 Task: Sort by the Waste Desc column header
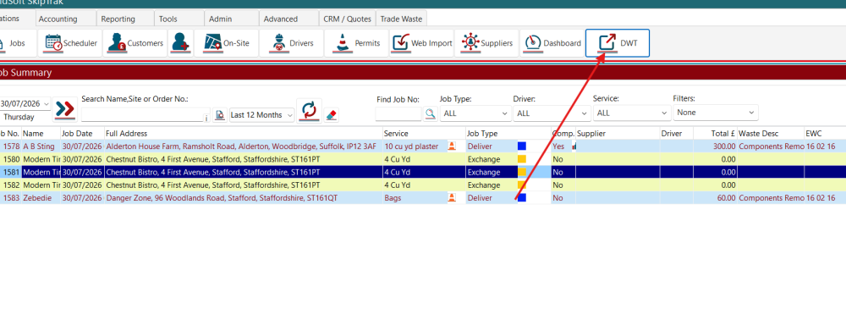(771, 134)
